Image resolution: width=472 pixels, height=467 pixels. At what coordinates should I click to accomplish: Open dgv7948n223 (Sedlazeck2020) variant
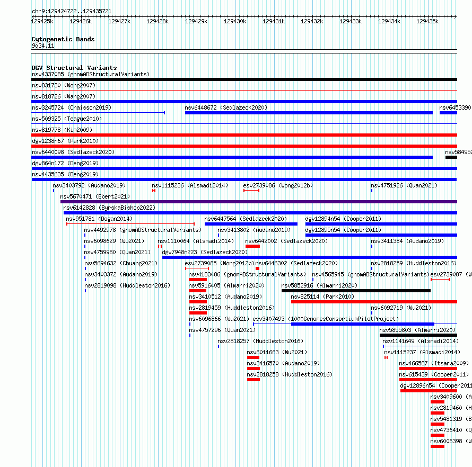(x=205, y=252)
